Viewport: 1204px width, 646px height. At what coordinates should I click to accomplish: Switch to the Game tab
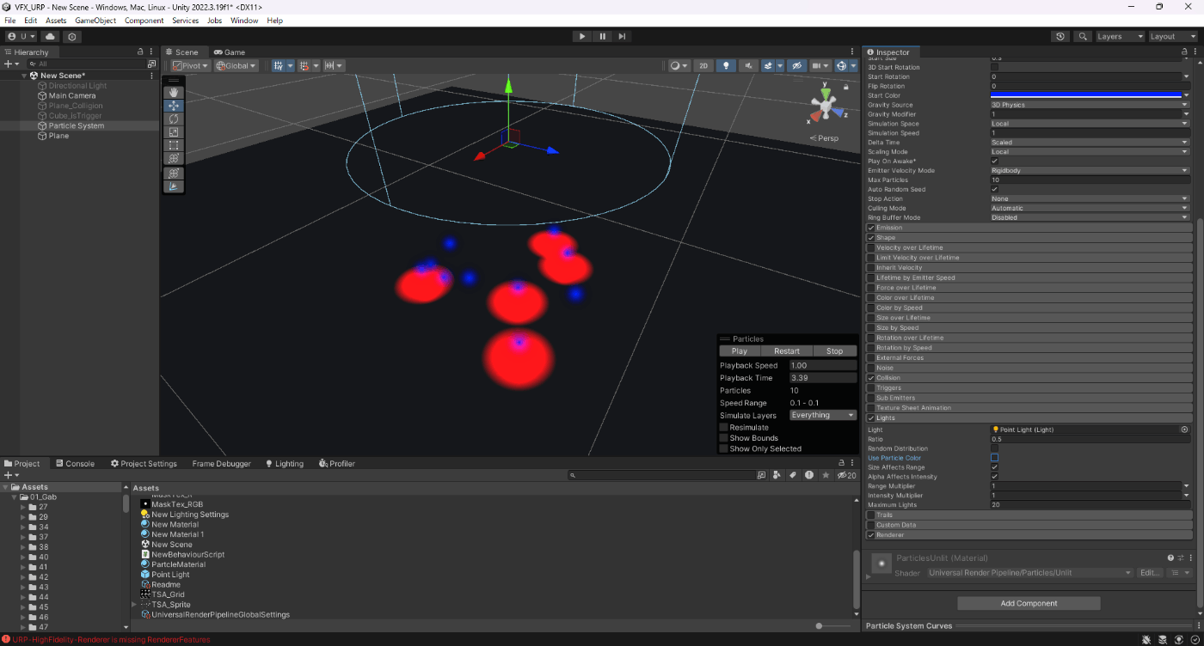pyautogui.click(x=230, y=52)
